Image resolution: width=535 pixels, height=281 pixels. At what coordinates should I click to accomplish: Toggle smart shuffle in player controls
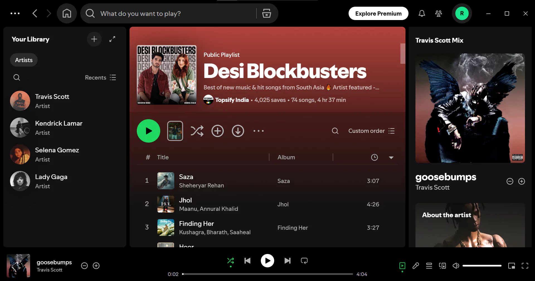231,261
